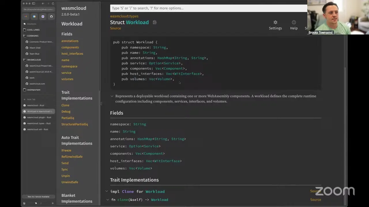Open the Source link under Struct Workload

pos(115,28)
